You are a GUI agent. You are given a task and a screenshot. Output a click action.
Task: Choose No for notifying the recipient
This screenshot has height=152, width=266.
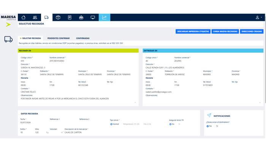(207, 126)
